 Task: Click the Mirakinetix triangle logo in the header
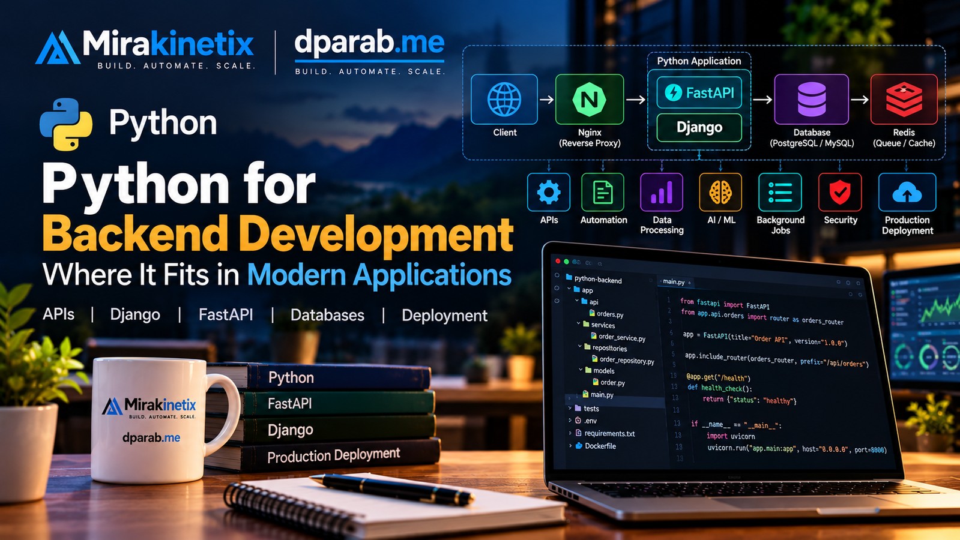[x=57, y=47]
